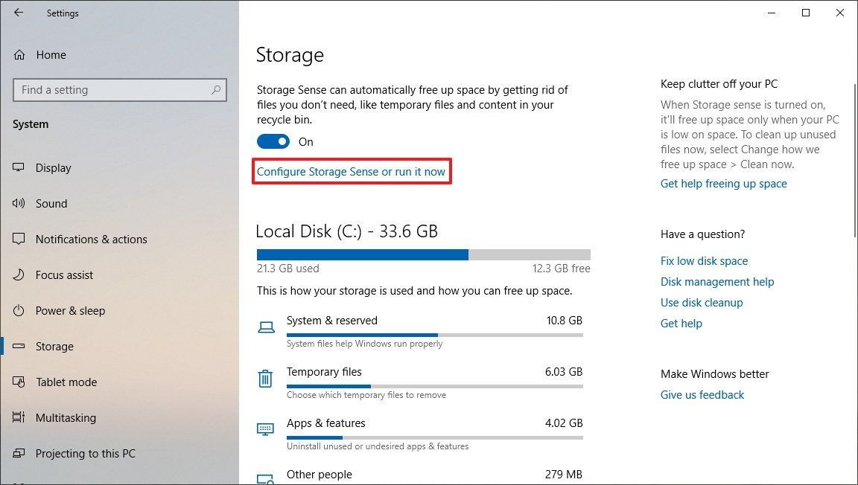Select the Focus assist crescent moon icon
The image size is (858, 485).
[17, 274]
